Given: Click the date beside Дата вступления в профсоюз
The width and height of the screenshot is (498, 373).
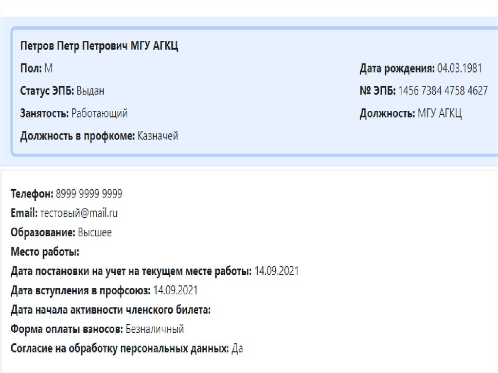Looking at the screenshot, I should [175, 291].
